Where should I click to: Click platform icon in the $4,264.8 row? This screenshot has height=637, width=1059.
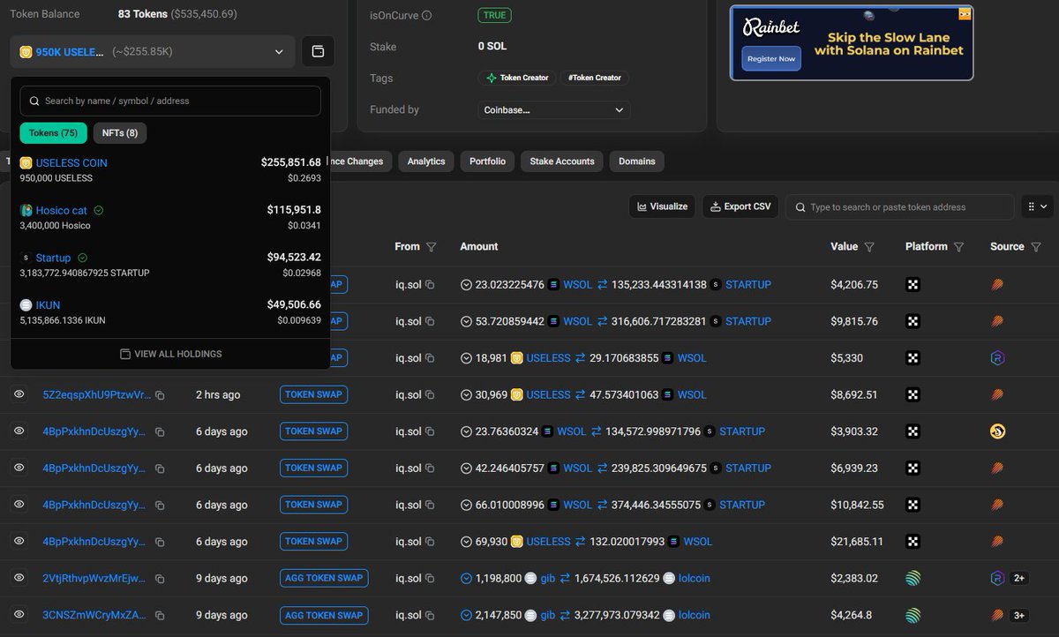pos(913,616)
